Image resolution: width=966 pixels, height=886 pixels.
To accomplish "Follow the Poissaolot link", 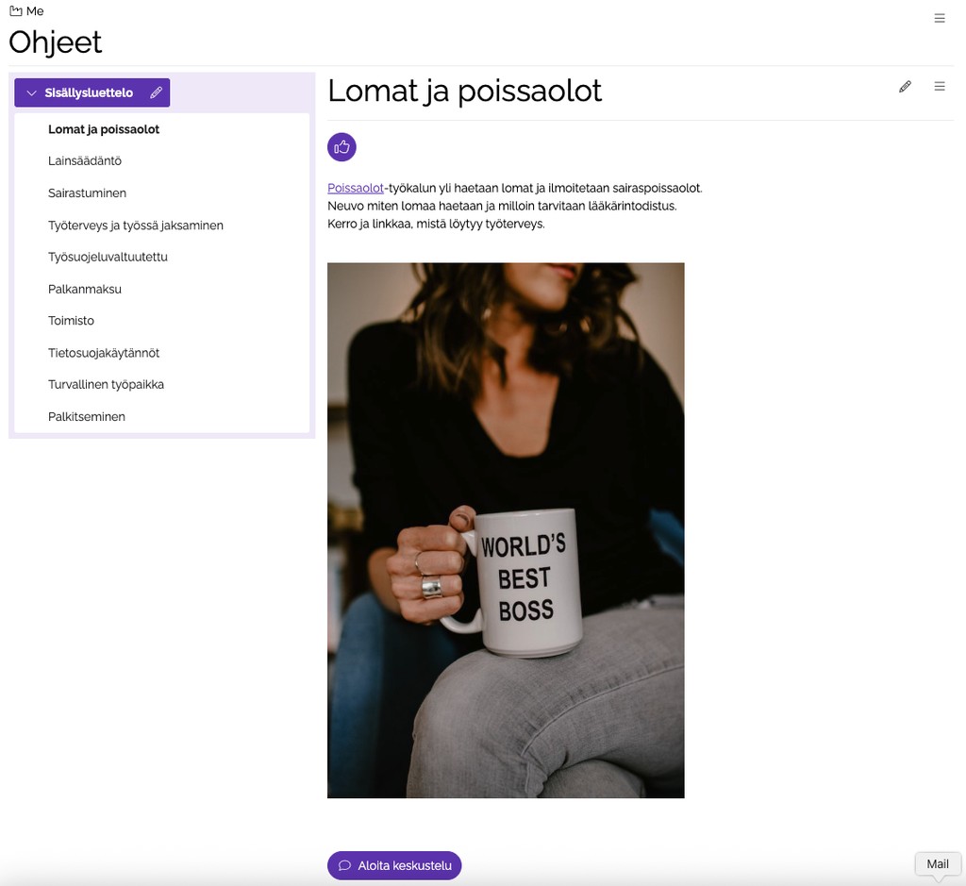I will (x=356, y=188).
